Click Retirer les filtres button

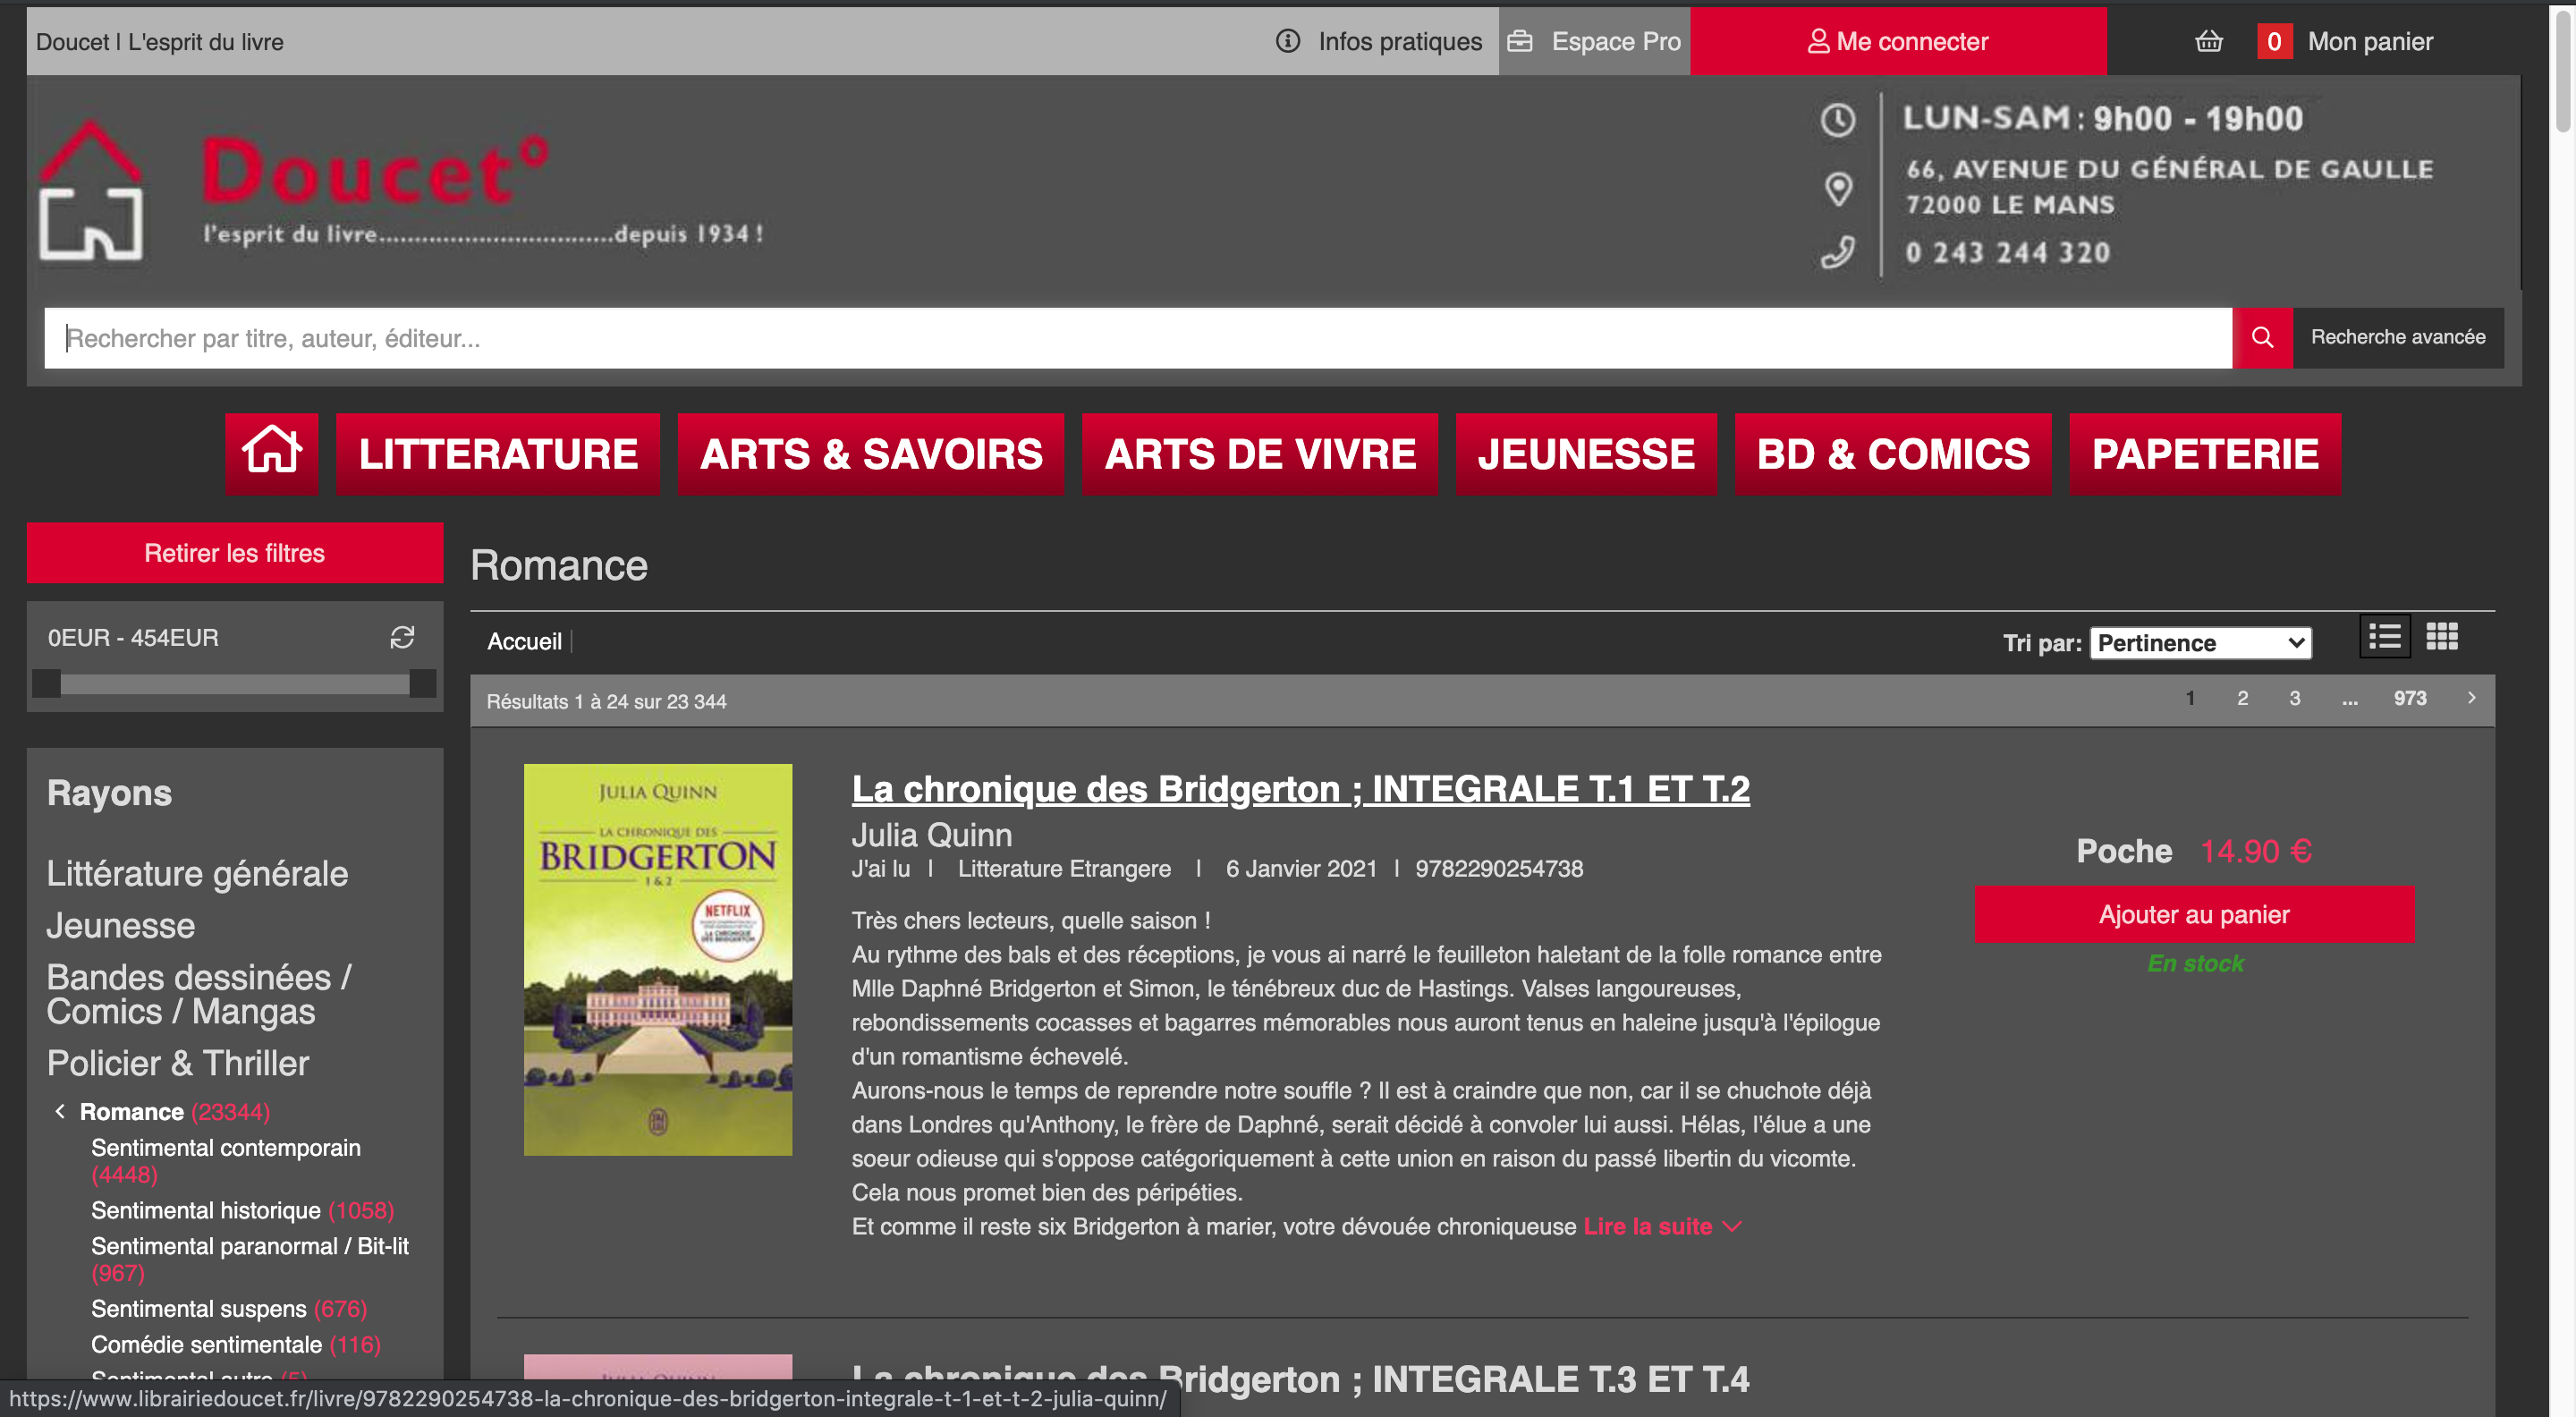(x=235, y=553)
